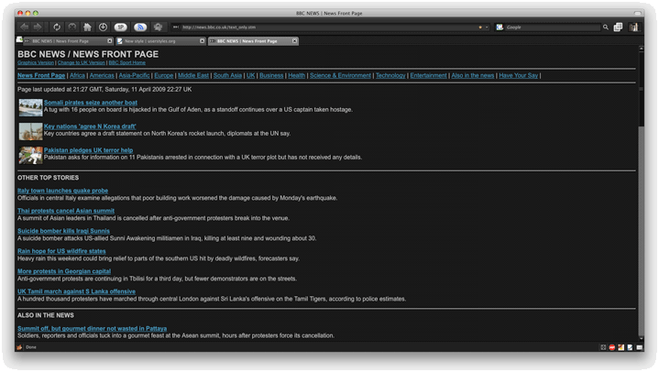Click the Pakistan terror story thumbnail

pyautogui.click(x=30, y=156)
